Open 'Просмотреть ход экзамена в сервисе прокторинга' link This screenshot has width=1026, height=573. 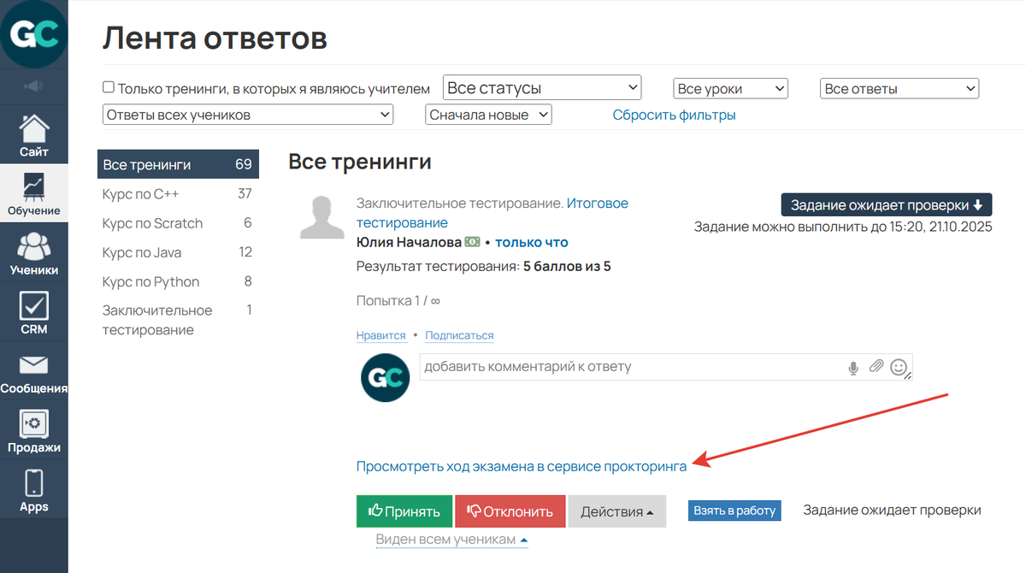click(520, 466)
